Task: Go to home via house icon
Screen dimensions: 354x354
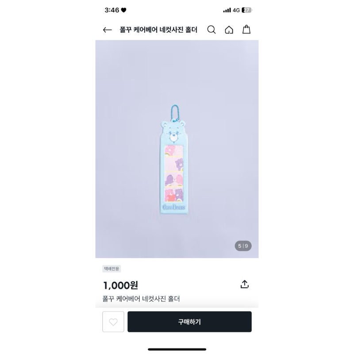Action: (229, 30)
